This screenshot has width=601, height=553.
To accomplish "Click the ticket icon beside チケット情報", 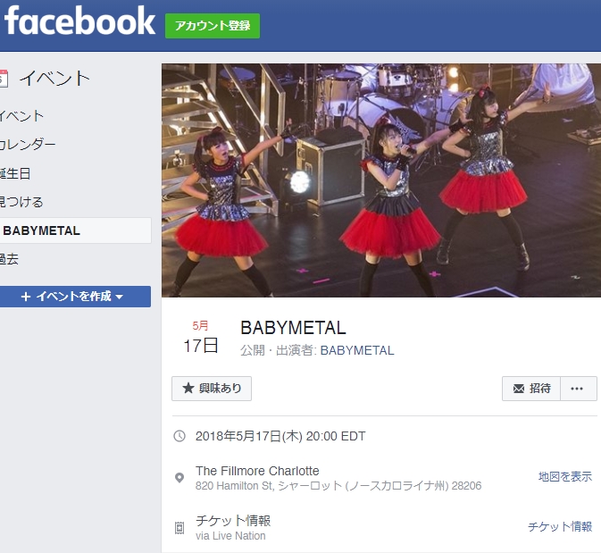I will [x=179, y=528].
